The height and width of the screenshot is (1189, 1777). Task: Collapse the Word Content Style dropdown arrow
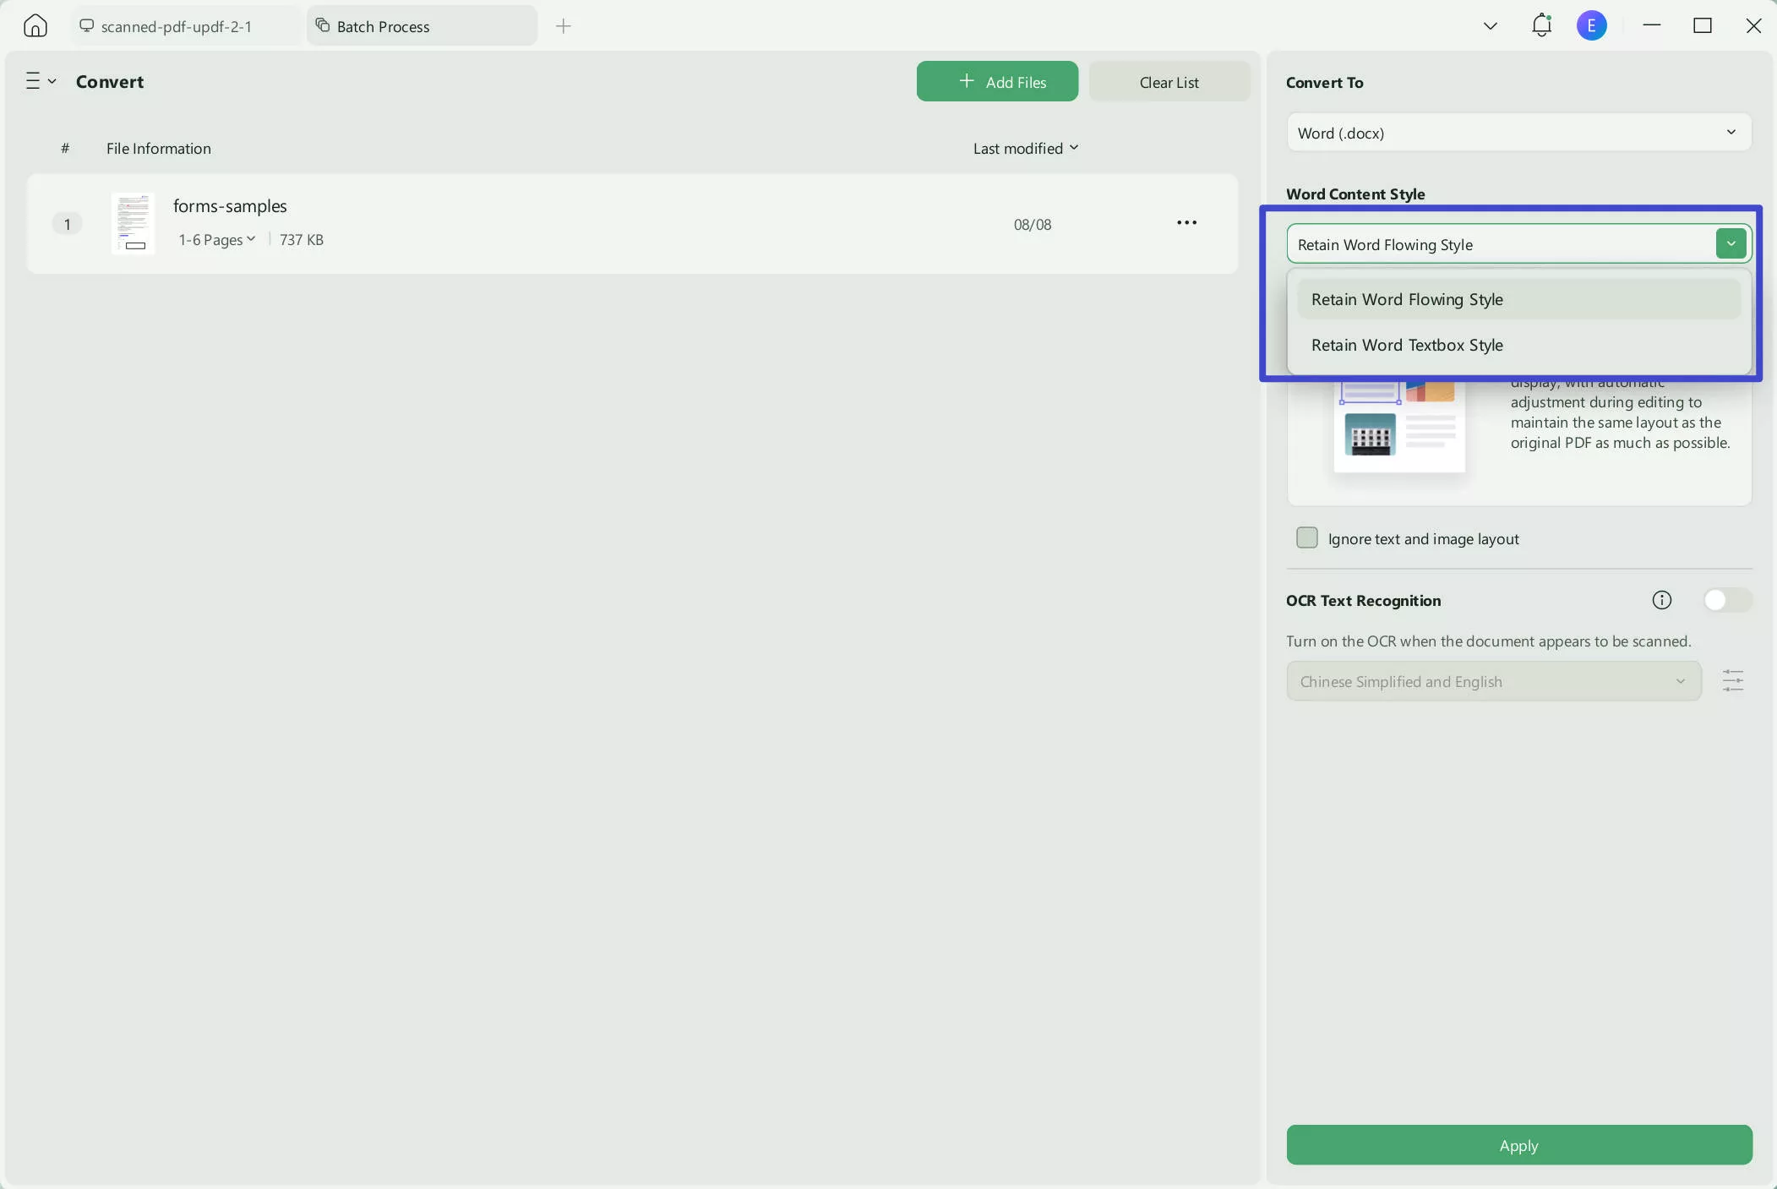[x=1731, y=244]
